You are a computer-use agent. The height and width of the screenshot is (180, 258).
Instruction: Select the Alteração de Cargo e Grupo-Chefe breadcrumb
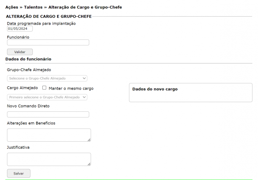click(x=85, y=7)
